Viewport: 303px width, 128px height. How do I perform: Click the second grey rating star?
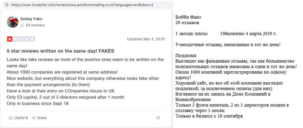click(15, 39)
